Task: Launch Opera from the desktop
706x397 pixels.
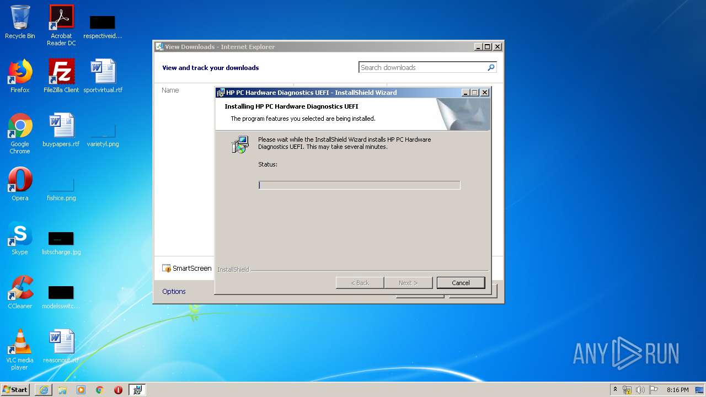Action: coord(20,184)
